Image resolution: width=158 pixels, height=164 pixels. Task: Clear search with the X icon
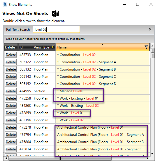[x=150, y=29]
